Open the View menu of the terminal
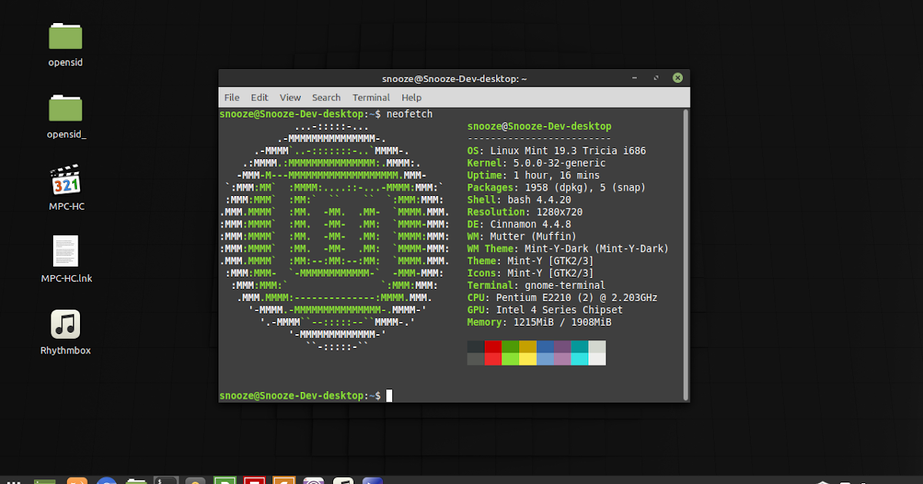This screenshot has width=923, height=484. pyautogui.click(x=290, y=97)
